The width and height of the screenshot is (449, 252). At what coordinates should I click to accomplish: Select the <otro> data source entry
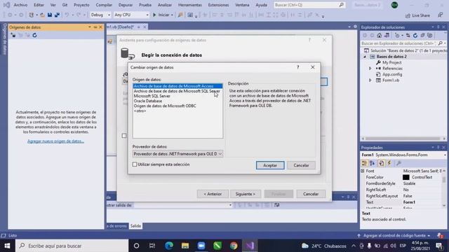coord(140,111)
